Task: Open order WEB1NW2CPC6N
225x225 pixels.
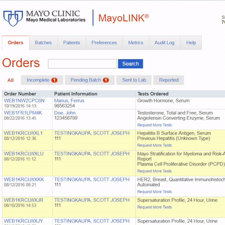Action: [24, 101]
